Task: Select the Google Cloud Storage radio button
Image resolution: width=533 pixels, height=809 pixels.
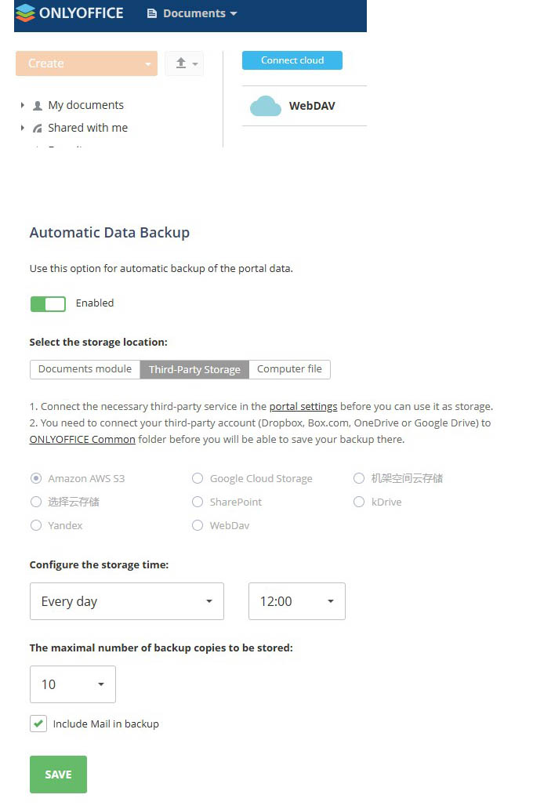Action: [197, 478]
